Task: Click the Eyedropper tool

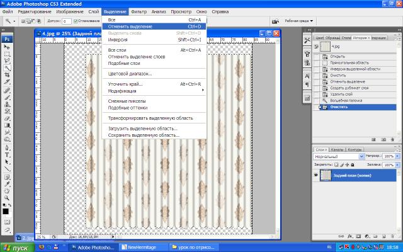Action: 7,183
